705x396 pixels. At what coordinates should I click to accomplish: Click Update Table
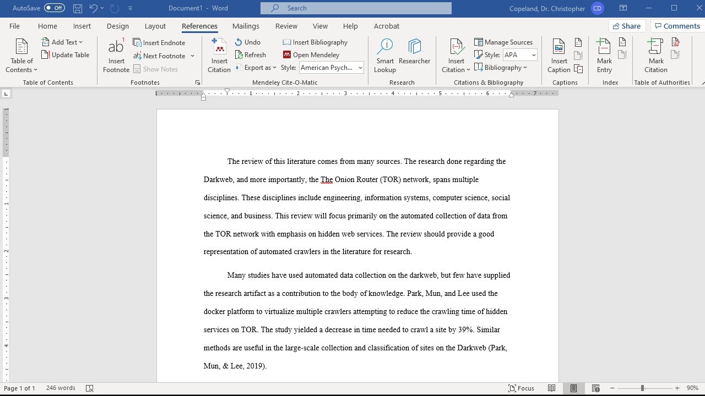[x=66, y=55]
